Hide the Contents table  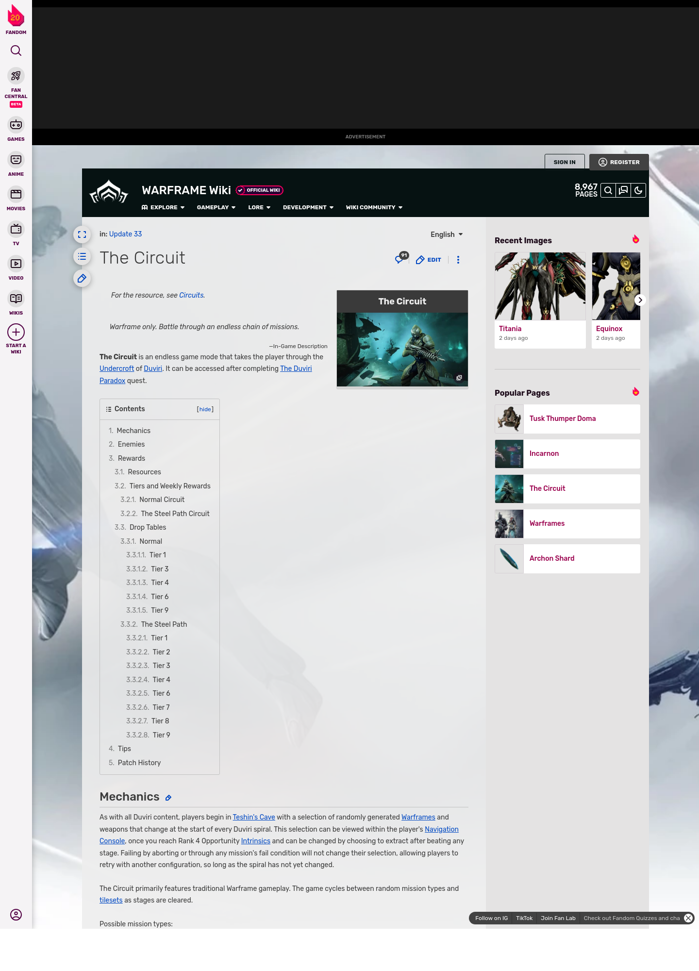(x=205, y=409)
